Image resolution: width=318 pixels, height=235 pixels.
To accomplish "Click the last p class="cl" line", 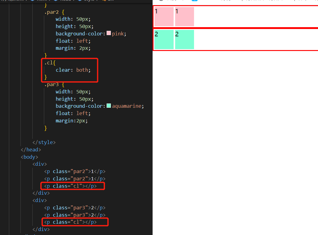I will [70, 222].
